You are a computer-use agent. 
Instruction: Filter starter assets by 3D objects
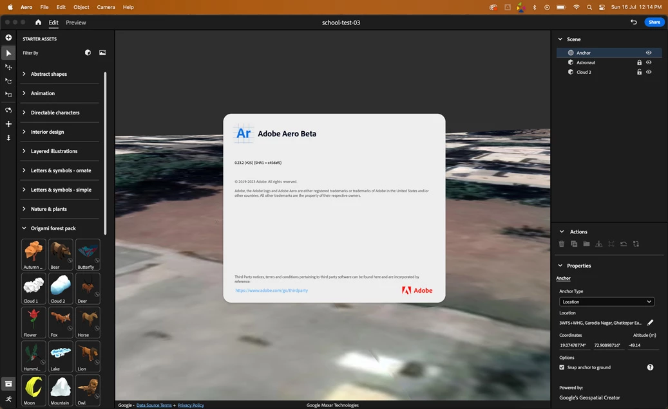(x=88, y=53)
